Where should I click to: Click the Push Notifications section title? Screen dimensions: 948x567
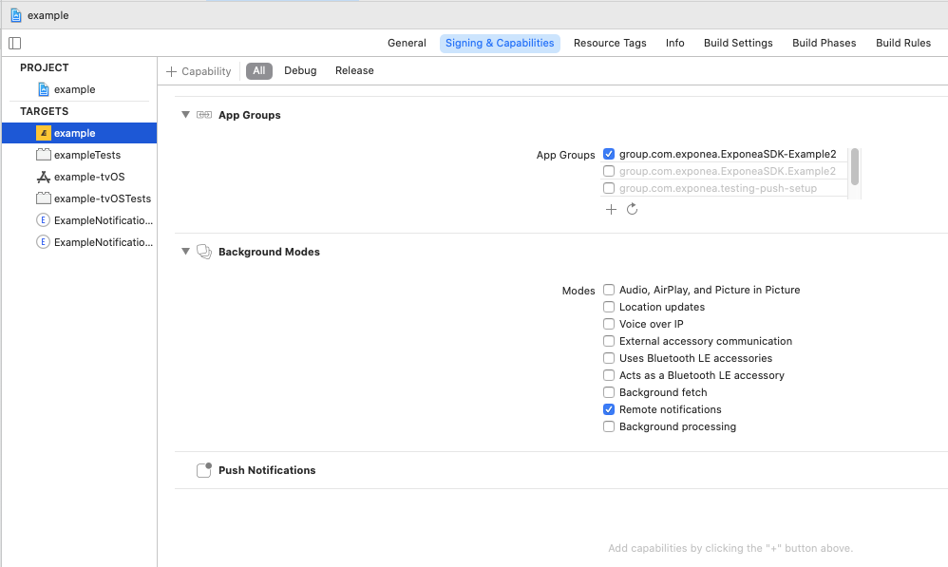click(267, 470)
